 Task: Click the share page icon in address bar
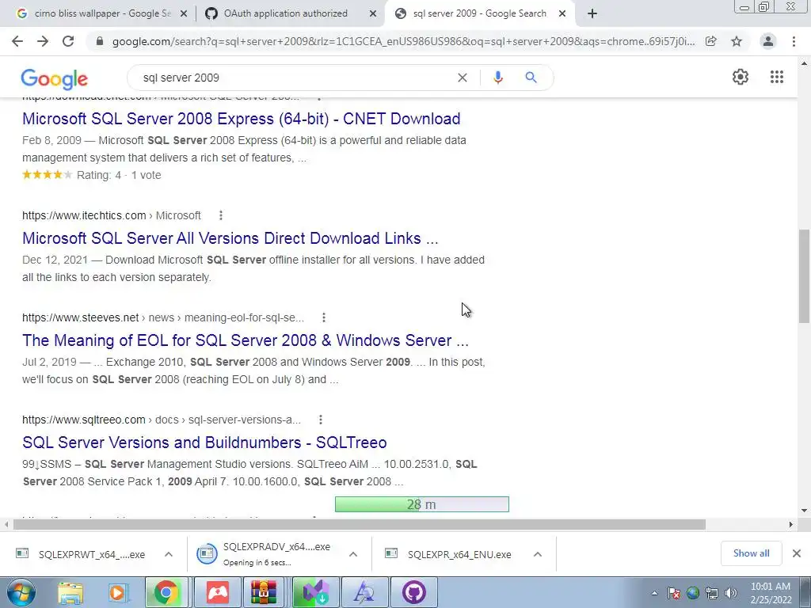(x=711, y=41)
